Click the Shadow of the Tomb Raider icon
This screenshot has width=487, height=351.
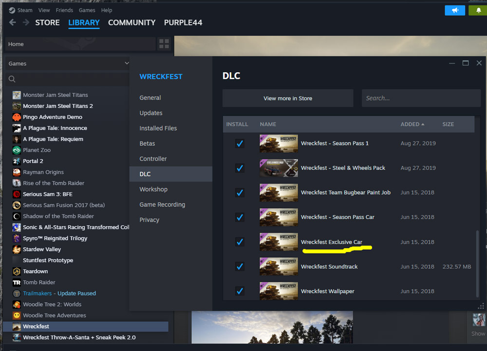pyautogui.click(x=17, y=216)
